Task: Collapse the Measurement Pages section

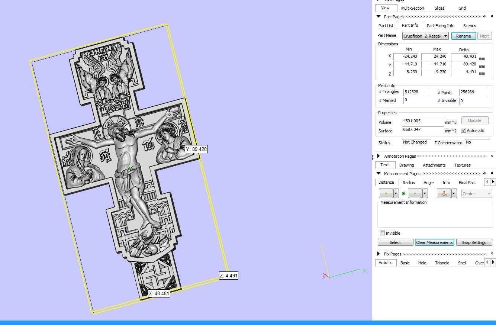Action: pos(379,173)
